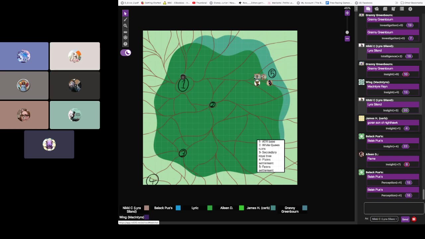
Task: Click Investigation roll result 19
Action: [x=409, y=25]
